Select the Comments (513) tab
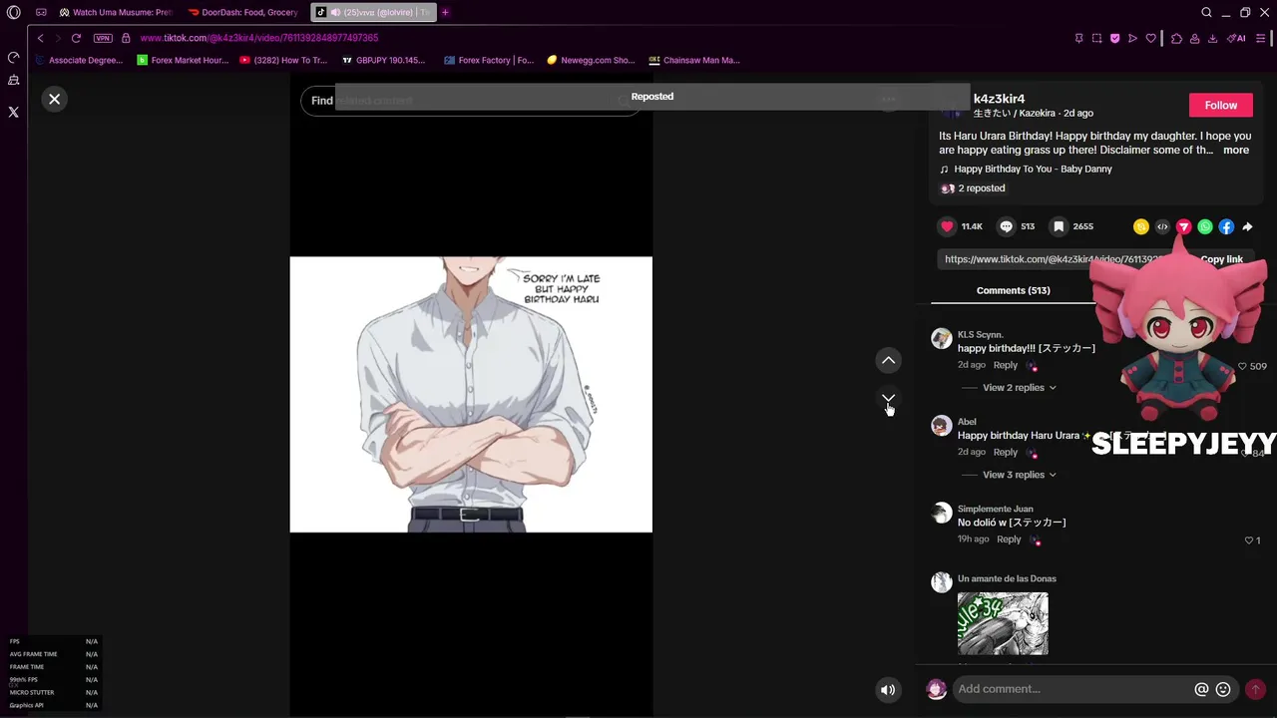1277x718 pixels. (1013, 290)
